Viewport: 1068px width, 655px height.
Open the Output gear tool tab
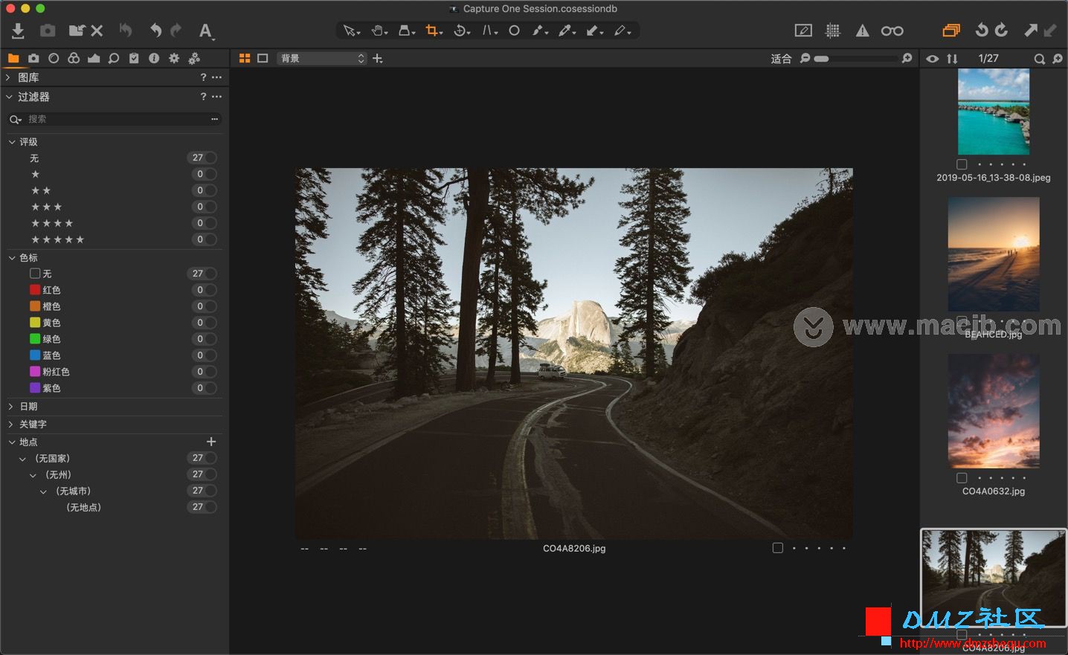(174, 58)
